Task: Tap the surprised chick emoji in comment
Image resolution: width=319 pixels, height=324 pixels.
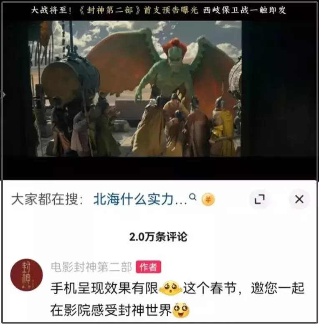Action: pos(170,288)
